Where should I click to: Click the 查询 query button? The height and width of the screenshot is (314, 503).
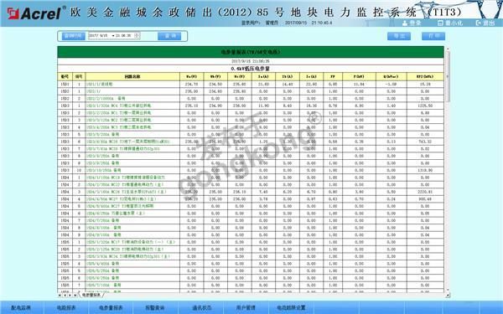click(x=169, y=36)
